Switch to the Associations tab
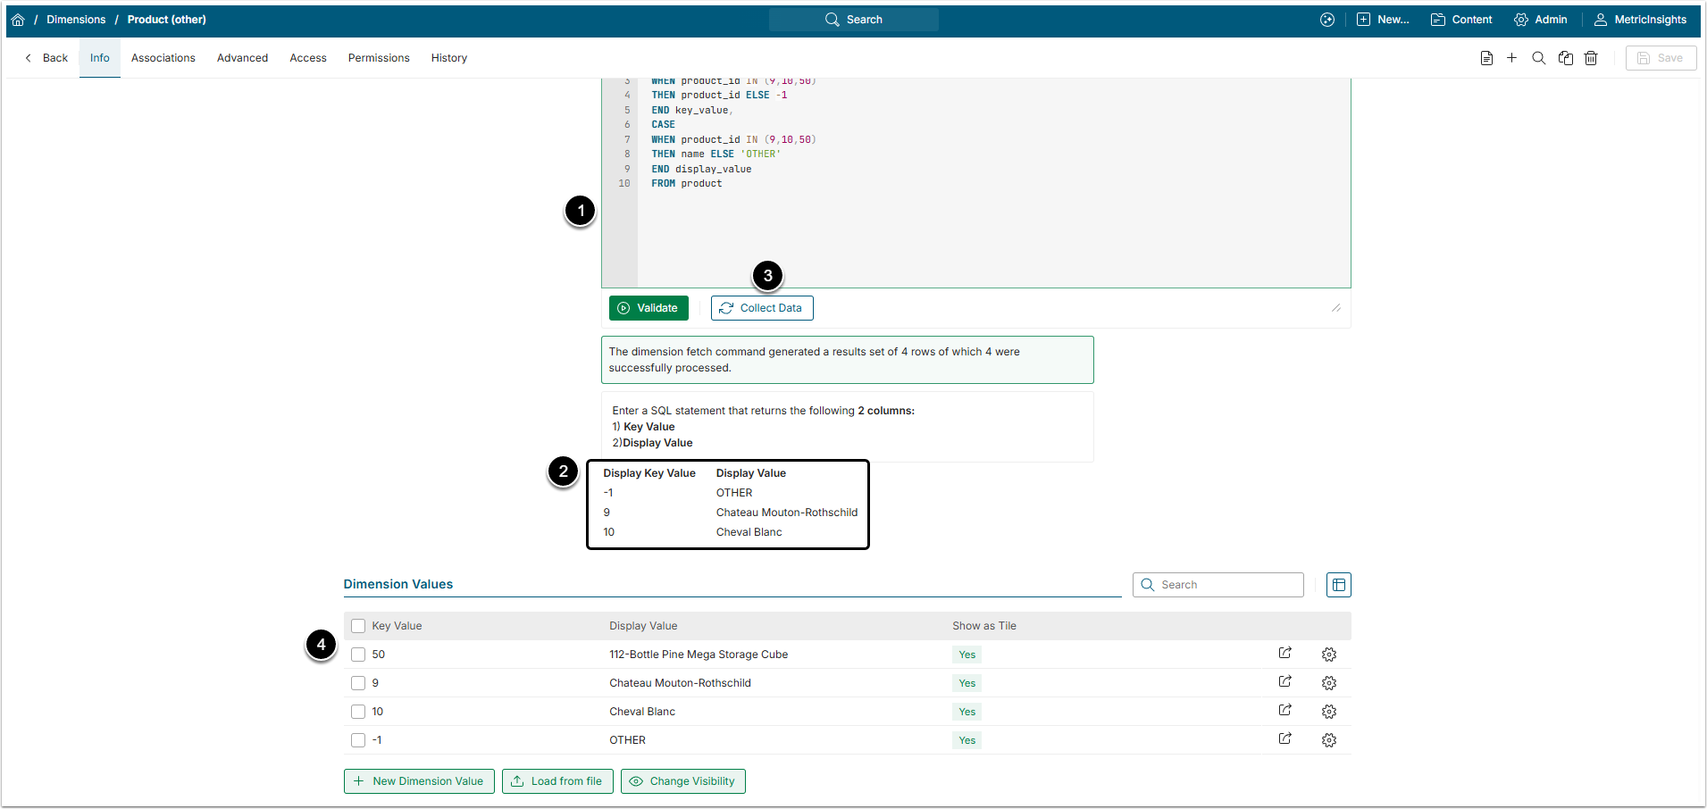This screenshot has width=1707, height=809. (x=163, y=58)
